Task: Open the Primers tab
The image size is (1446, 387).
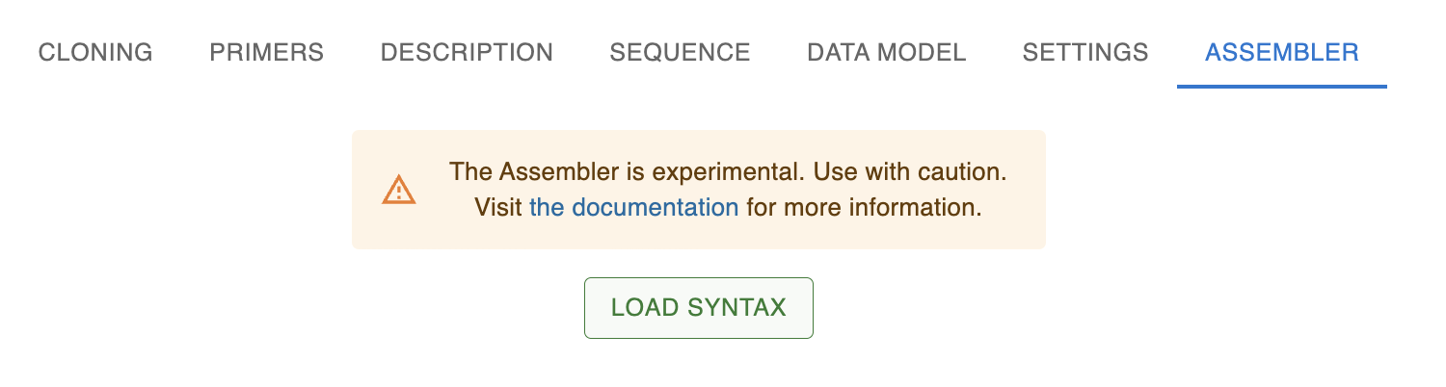Action: click(266, 52)
